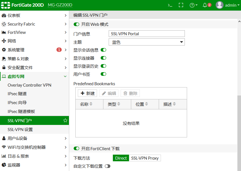Open the 安全配置文件 menu label
241x171 pixels.
tap(20, 67)
